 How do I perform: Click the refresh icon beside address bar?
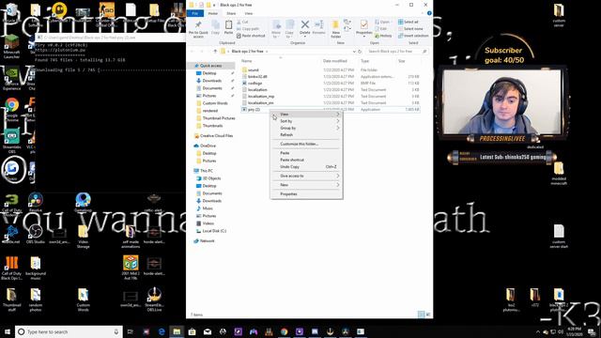(360, 52)
